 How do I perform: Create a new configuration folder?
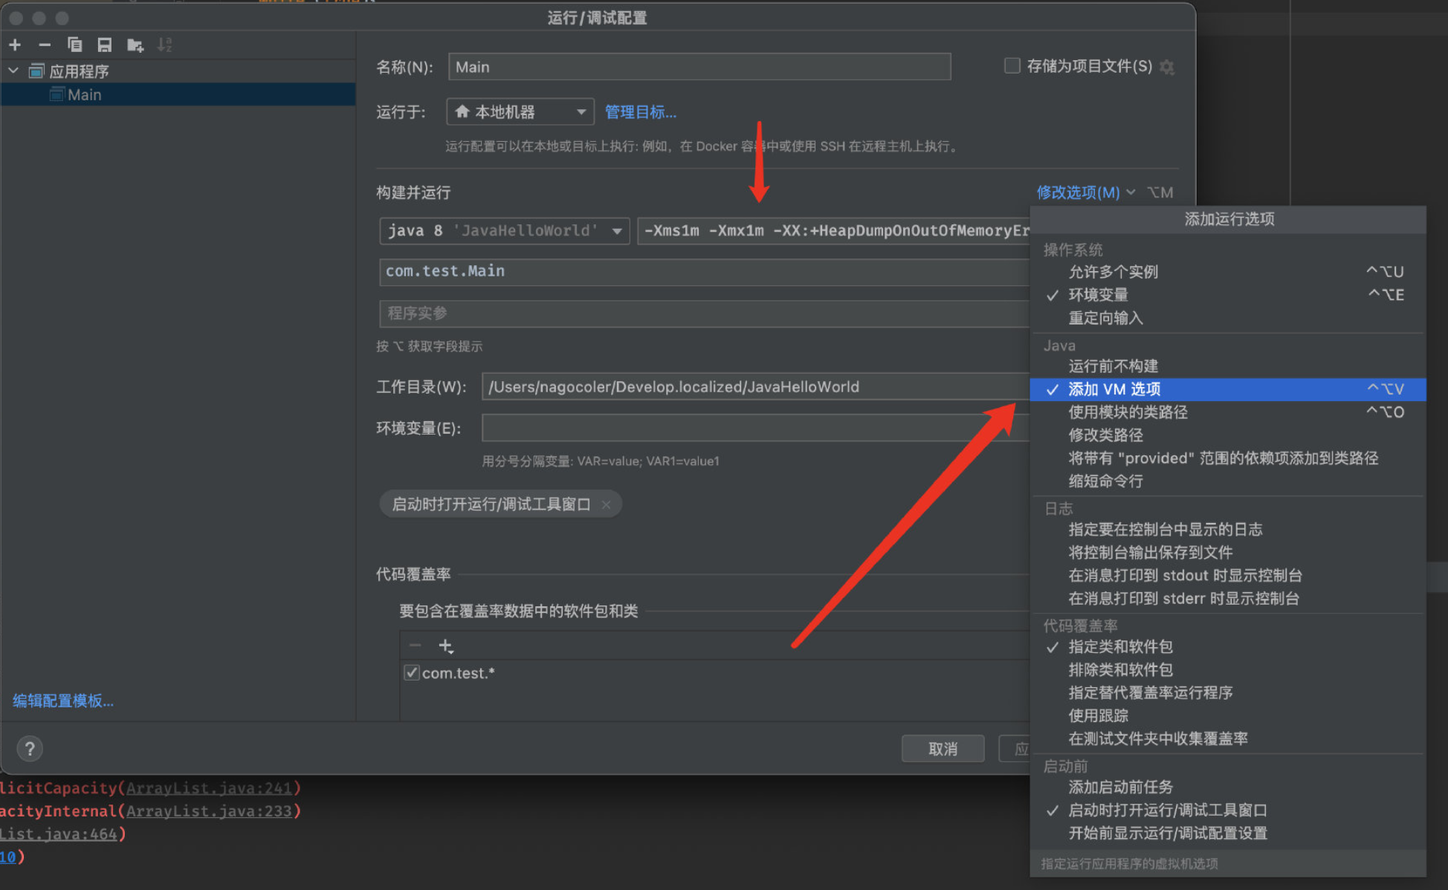tap(135, 45)
